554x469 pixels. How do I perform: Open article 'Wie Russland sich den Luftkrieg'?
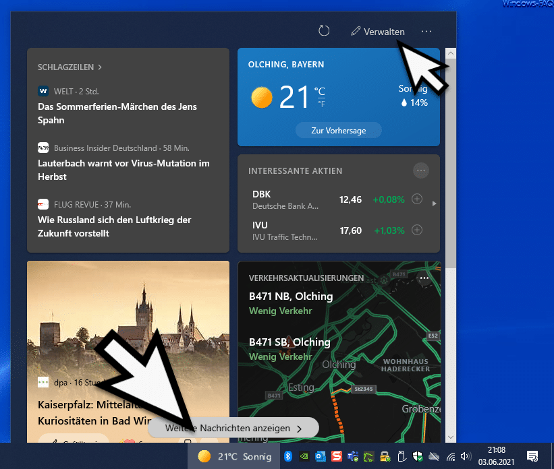point(115,226)
